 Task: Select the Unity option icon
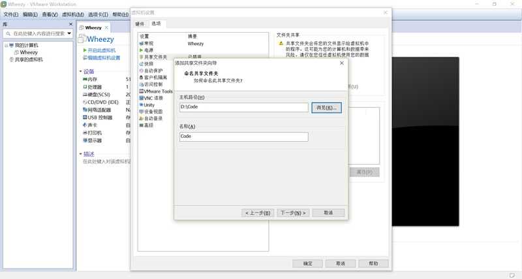pyautogui.click(x=141, y=105)
